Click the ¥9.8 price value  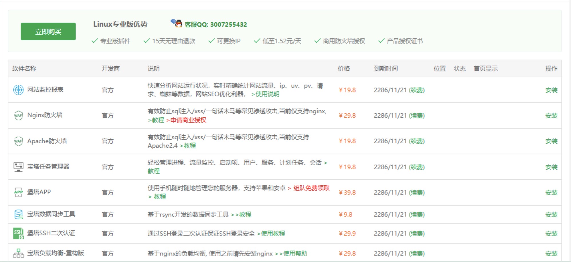345,215
